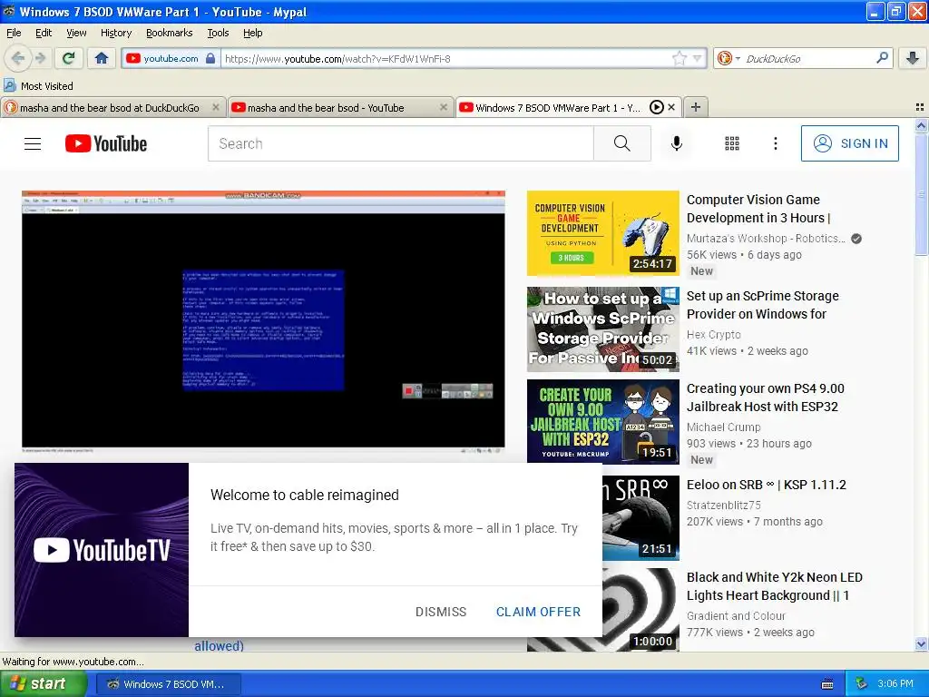Open the History menu

[x=115, y=33]
